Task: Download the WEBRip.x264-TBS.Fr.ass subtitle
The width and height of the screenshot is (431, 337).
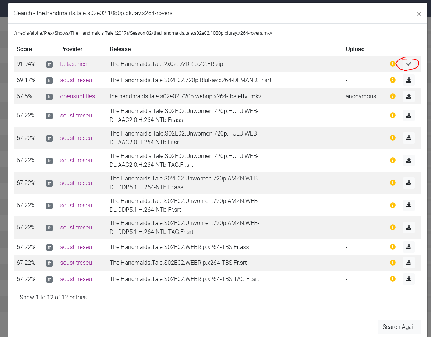Action: tap(409, 247)
